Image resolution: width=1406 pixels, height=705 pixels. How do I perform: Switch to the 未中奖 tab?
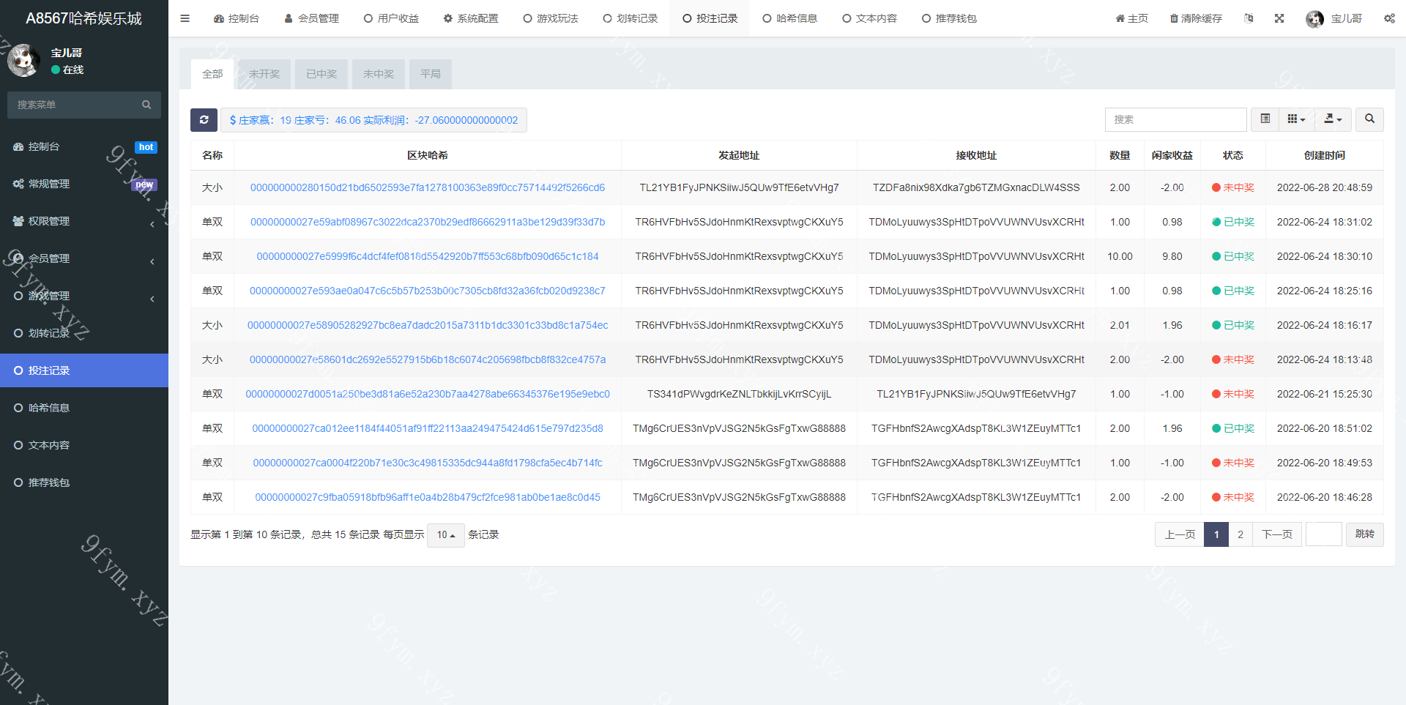tap(379, 74)
